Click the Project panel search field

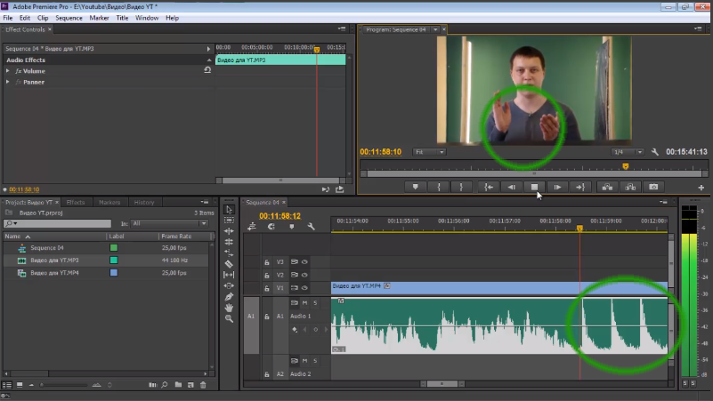61,223
